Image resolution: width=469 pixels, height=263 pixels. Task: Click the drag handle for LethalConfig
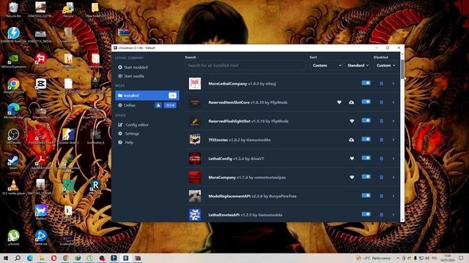coord(381,159)
